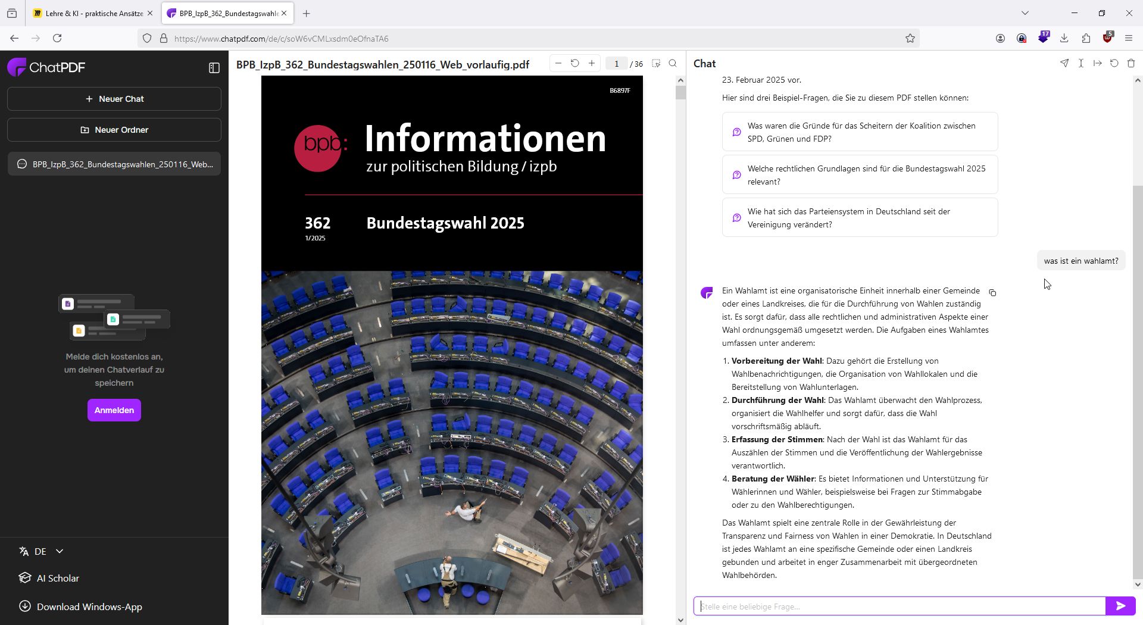The height and width of the screenshot is (625, 1143).
Task: Click the chat scroll-up arrow
Action: point(1138,80)
